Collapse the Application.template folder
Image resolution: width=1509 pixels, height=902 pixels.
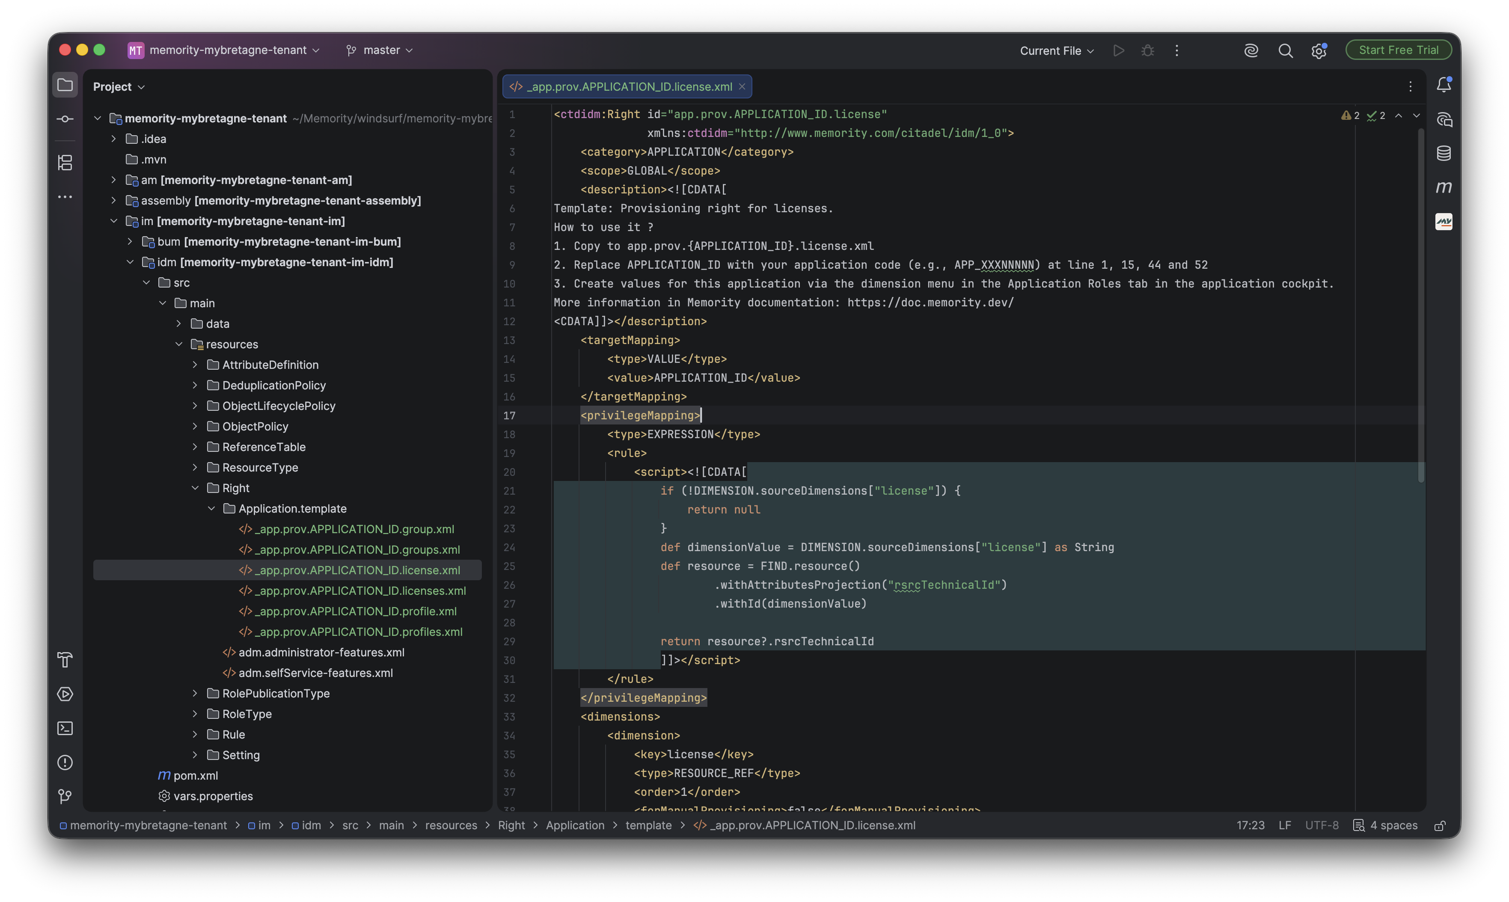pos(211,509)
